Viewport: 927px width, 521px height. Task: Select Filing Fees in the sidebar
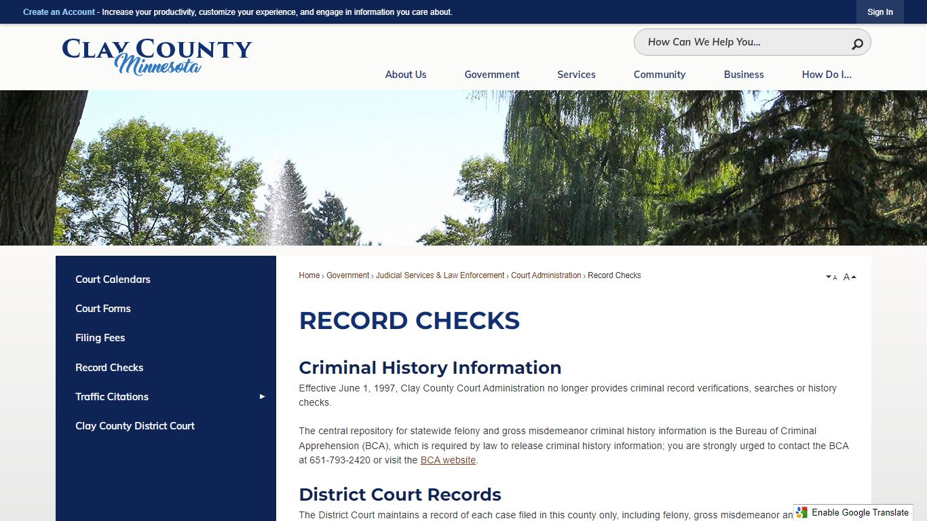[100, 338]
